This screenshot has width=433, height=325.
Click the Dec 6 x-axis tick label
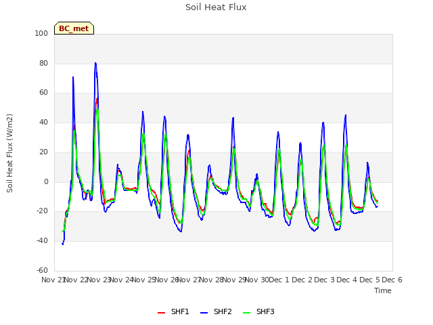[x=392, y=280]
